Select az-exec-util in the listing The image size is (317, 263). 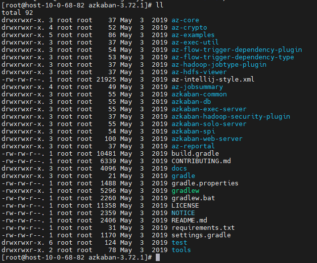(195, 43)
